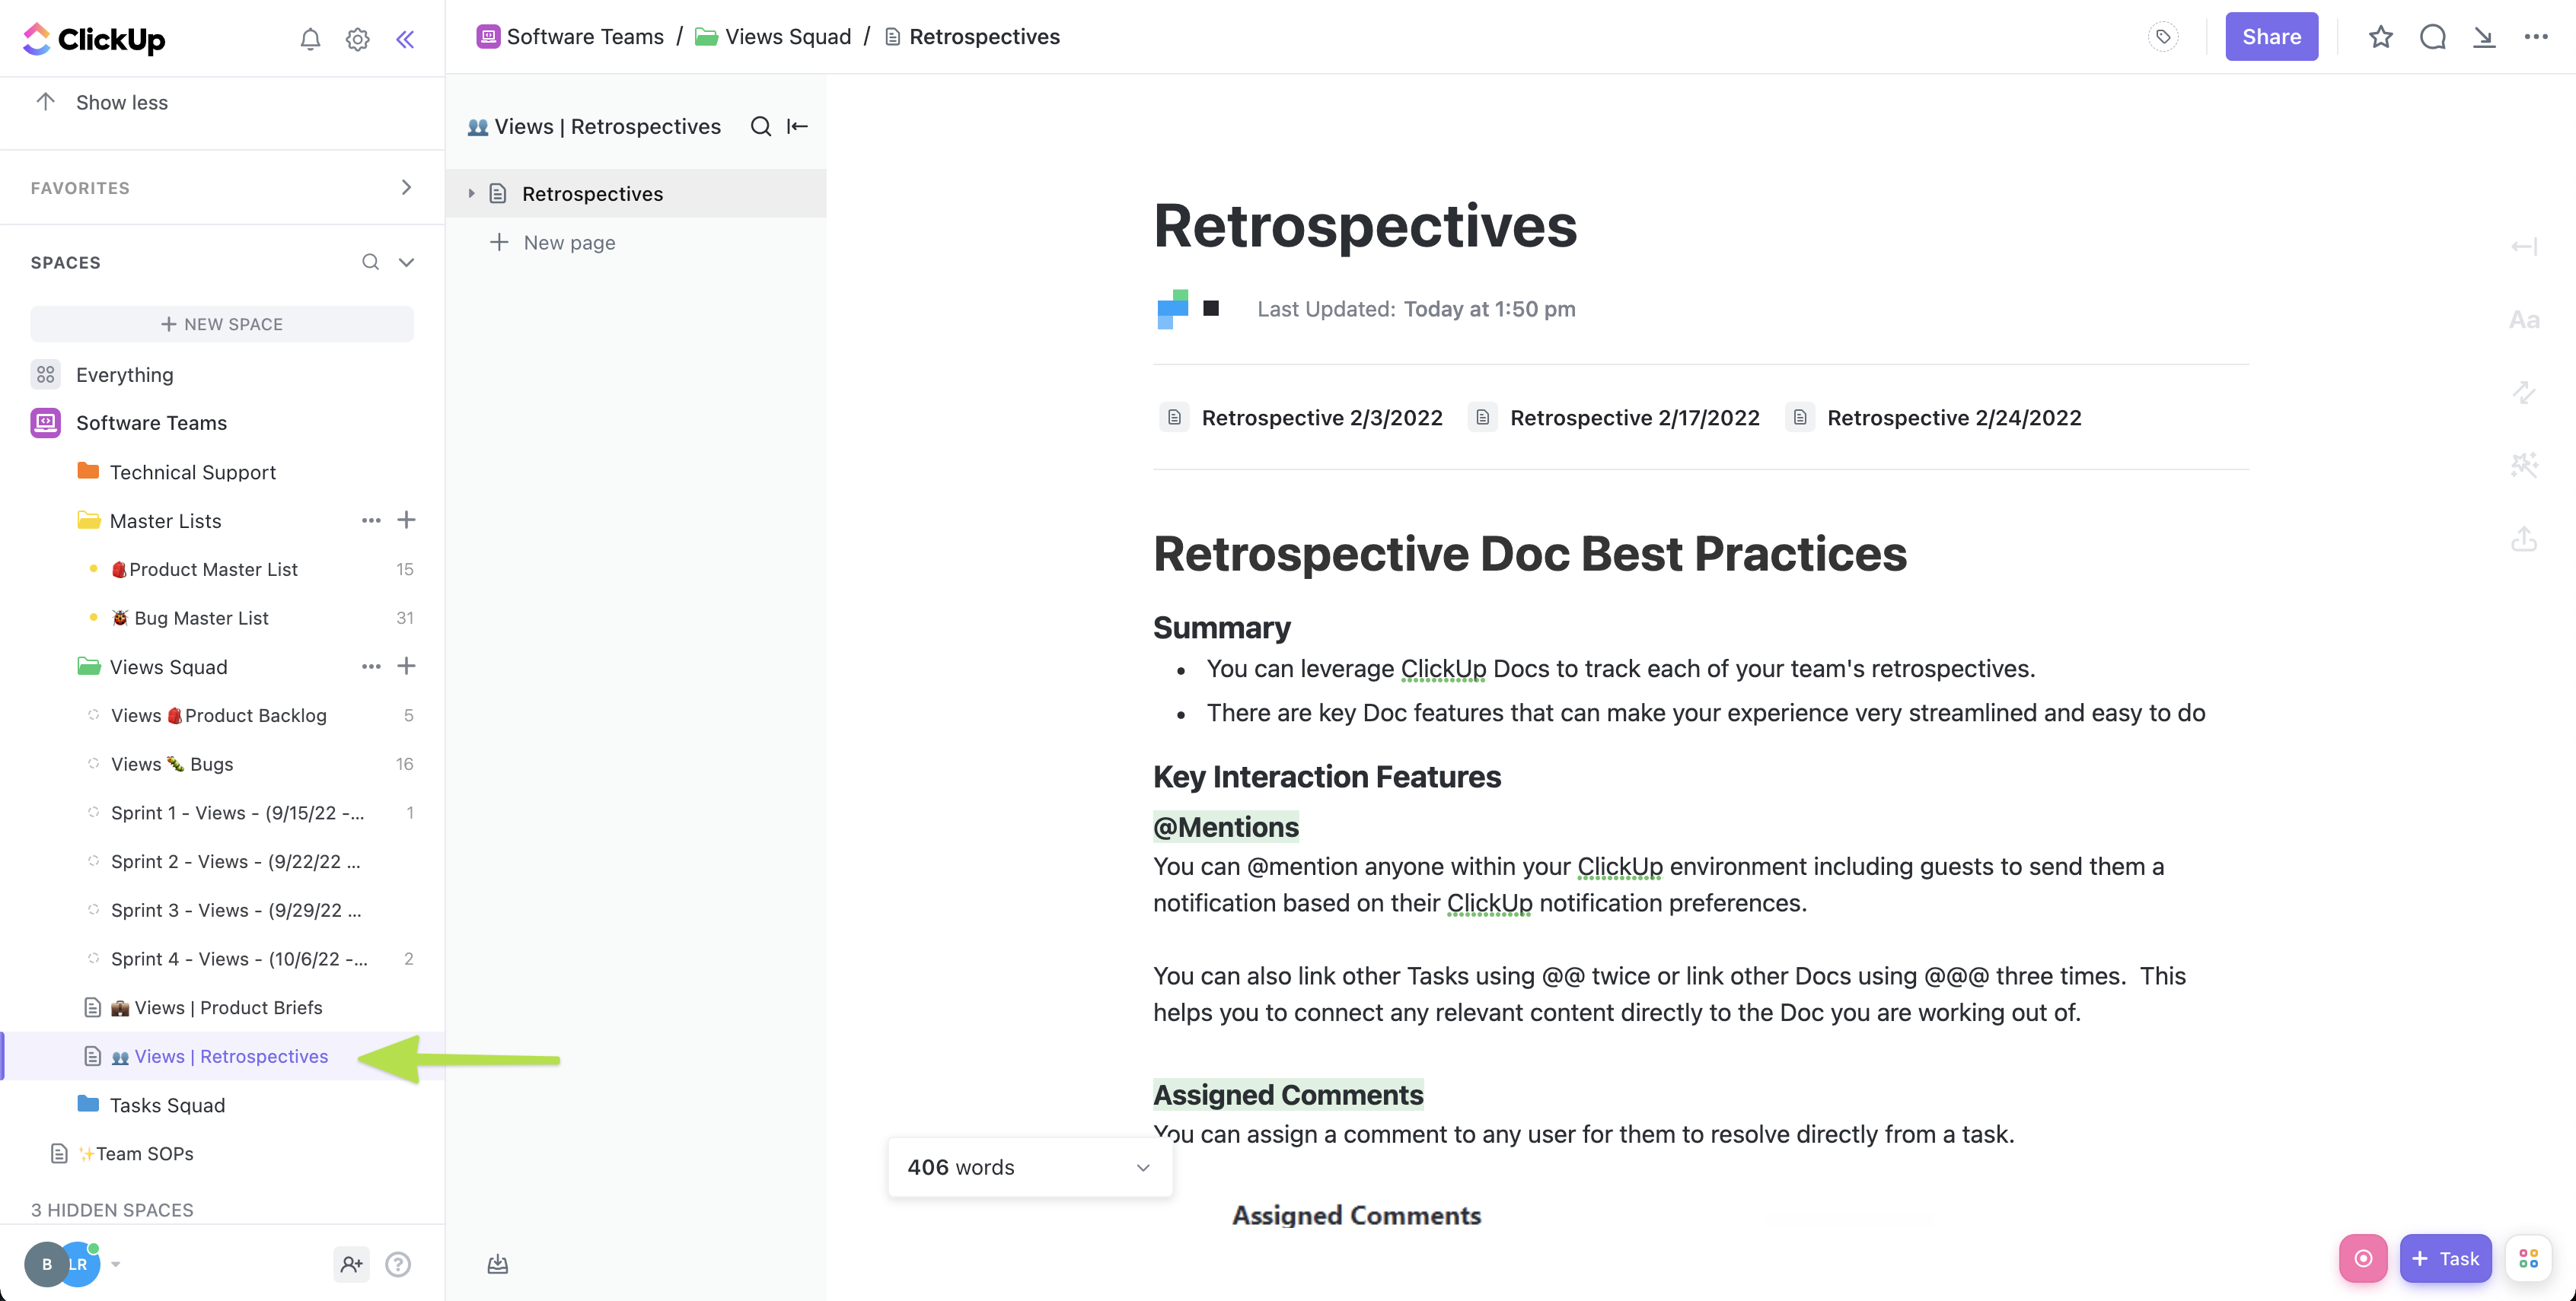
Task: Click the record clip pink button
Action: pos(2362,1258)
